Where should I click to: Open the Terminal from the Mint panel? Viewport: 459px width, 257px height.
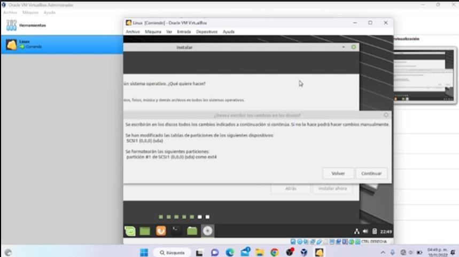click(x=176, y=231)
